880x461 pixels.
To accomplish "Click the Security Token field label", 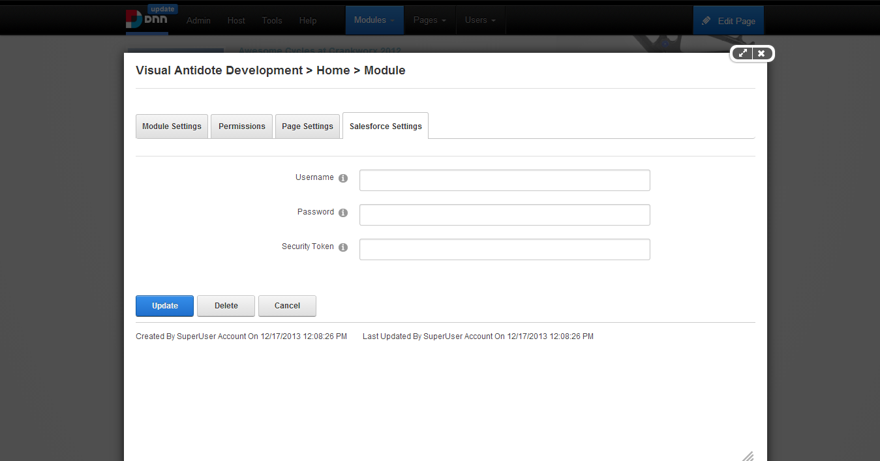I will (308, 246).
